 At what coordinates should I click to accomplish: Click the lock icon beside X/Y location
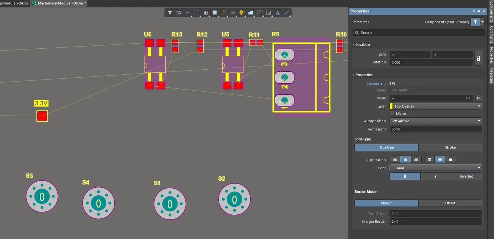click(478, 58)
